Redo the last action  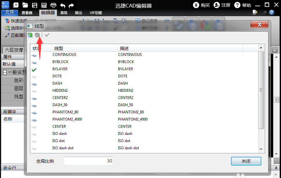coord(71,6)
